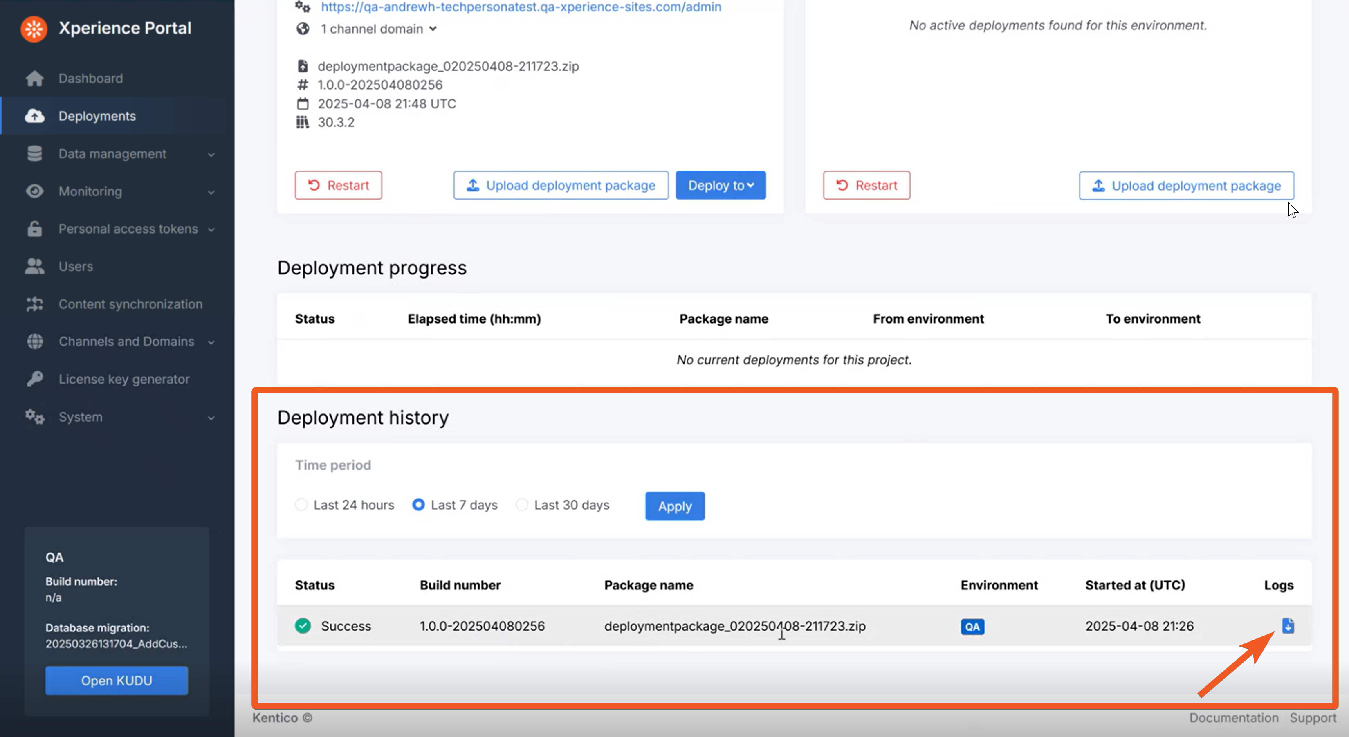The image size is (1349, 737).
Task: Apply the time period filter
Action: click(675, 506)
